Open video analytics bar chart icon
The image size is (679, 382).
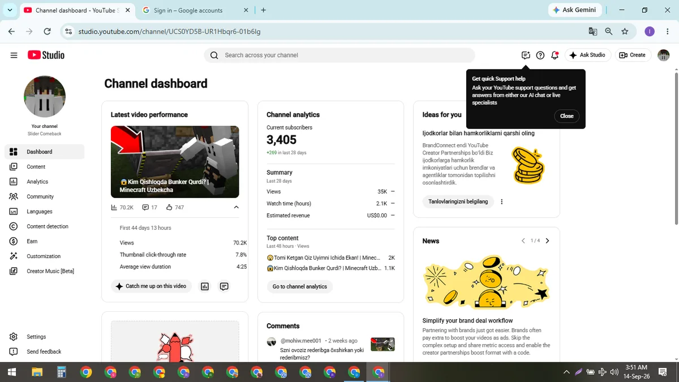pos(205,286)
